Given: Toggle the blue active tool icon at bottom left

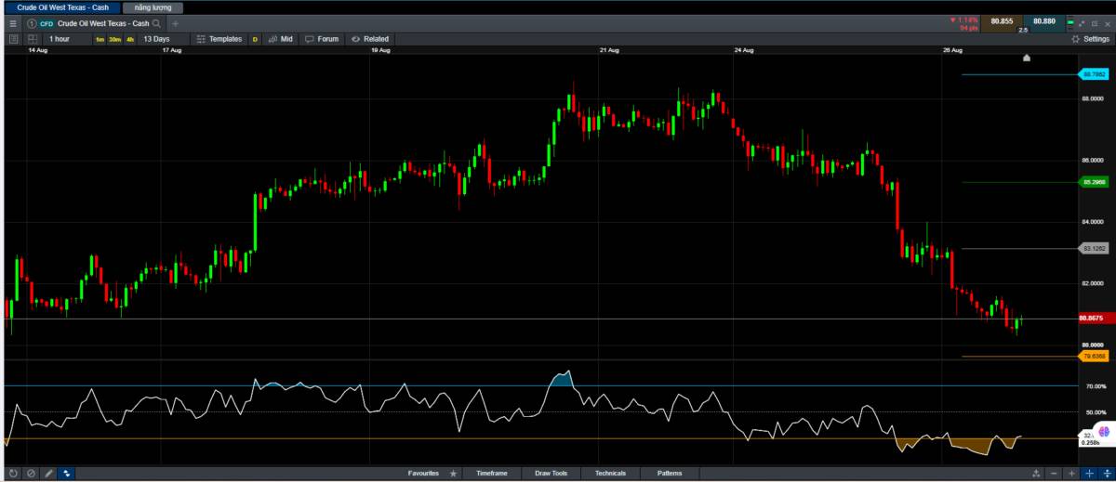Looking at the screenshot, I should [67, 474].
